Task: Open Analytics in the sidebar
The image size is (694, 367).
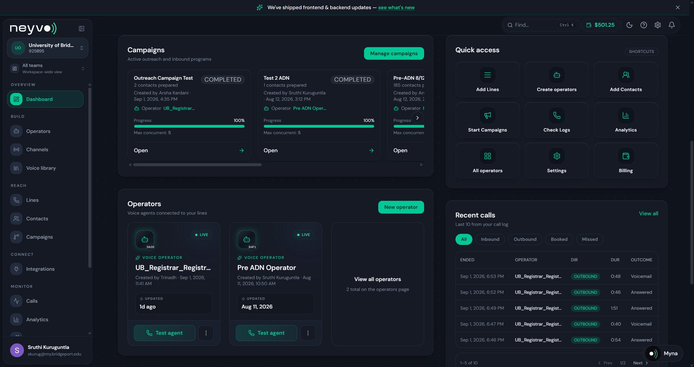Action: 45,320
